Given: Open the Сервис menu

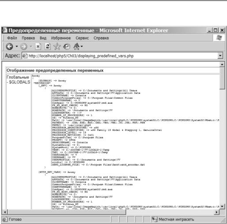Looking at the screenshot, I should (82, 38).
